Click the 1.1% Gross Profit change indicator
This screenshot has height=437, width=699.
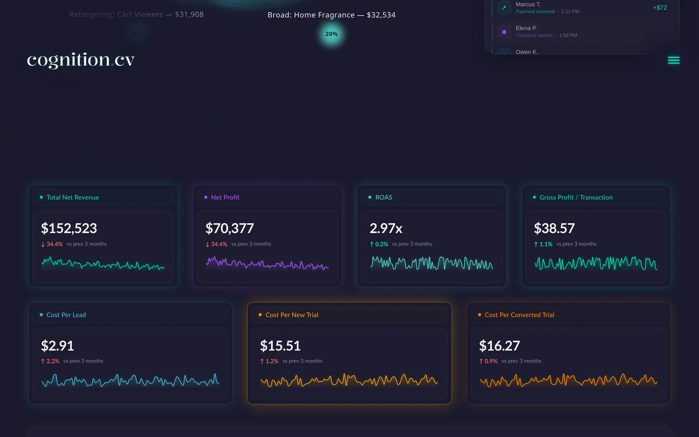coord(543,244)
